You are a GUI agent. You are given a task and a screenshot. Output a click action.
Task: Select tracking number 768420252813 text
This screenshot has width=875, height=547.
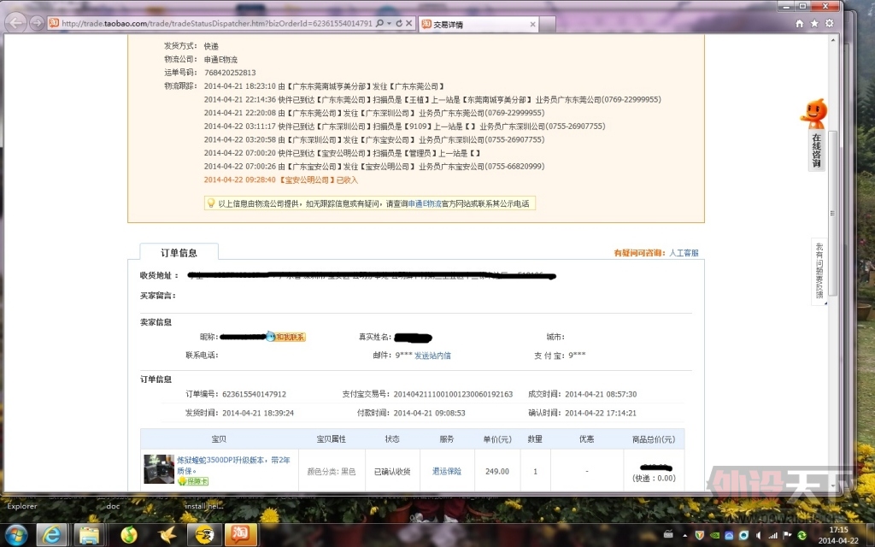click(x=230, y=73)
